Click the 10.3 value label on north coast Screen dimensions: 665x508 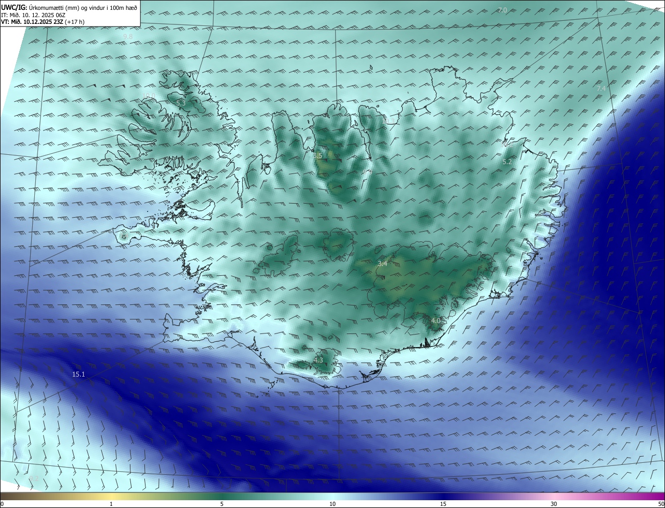[389, 121]
